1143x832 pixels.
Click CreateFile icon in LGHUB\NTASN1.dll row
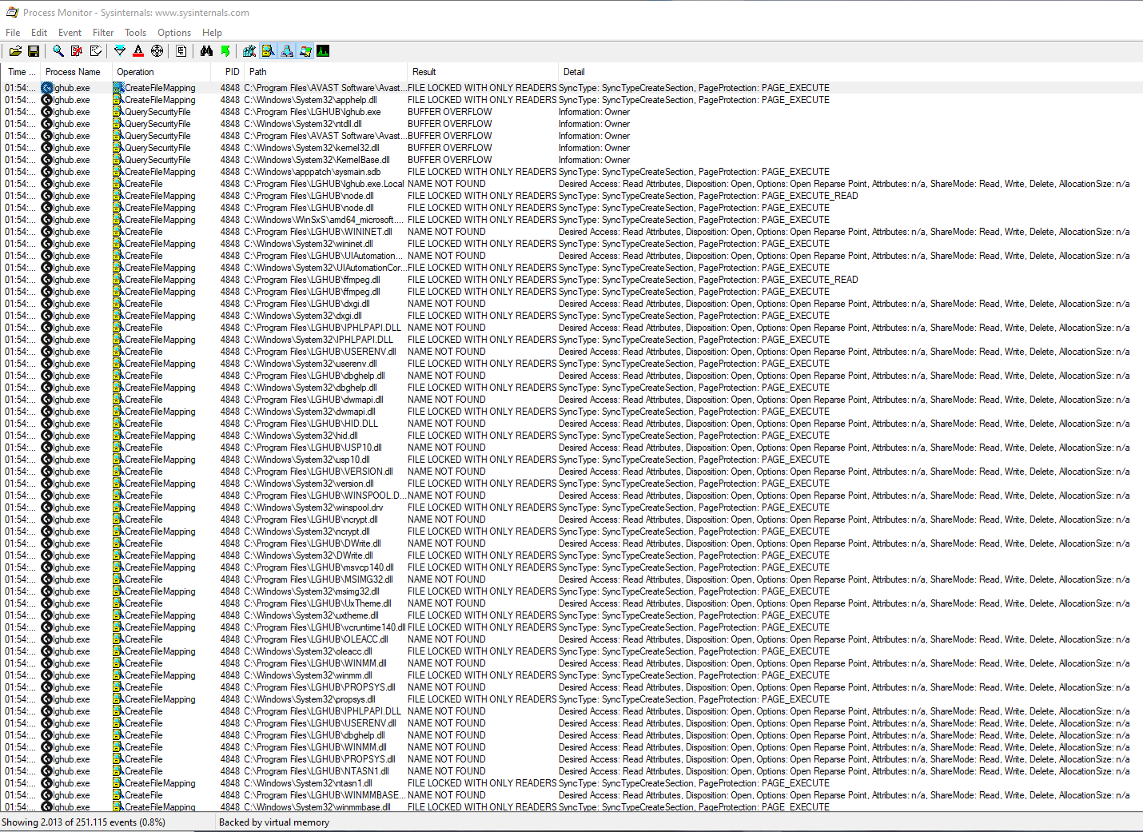tap(118, 771)
